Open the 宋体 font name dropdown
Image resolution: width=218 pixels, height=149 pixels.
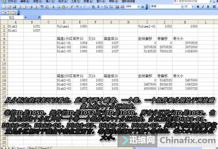click(182, 7)
